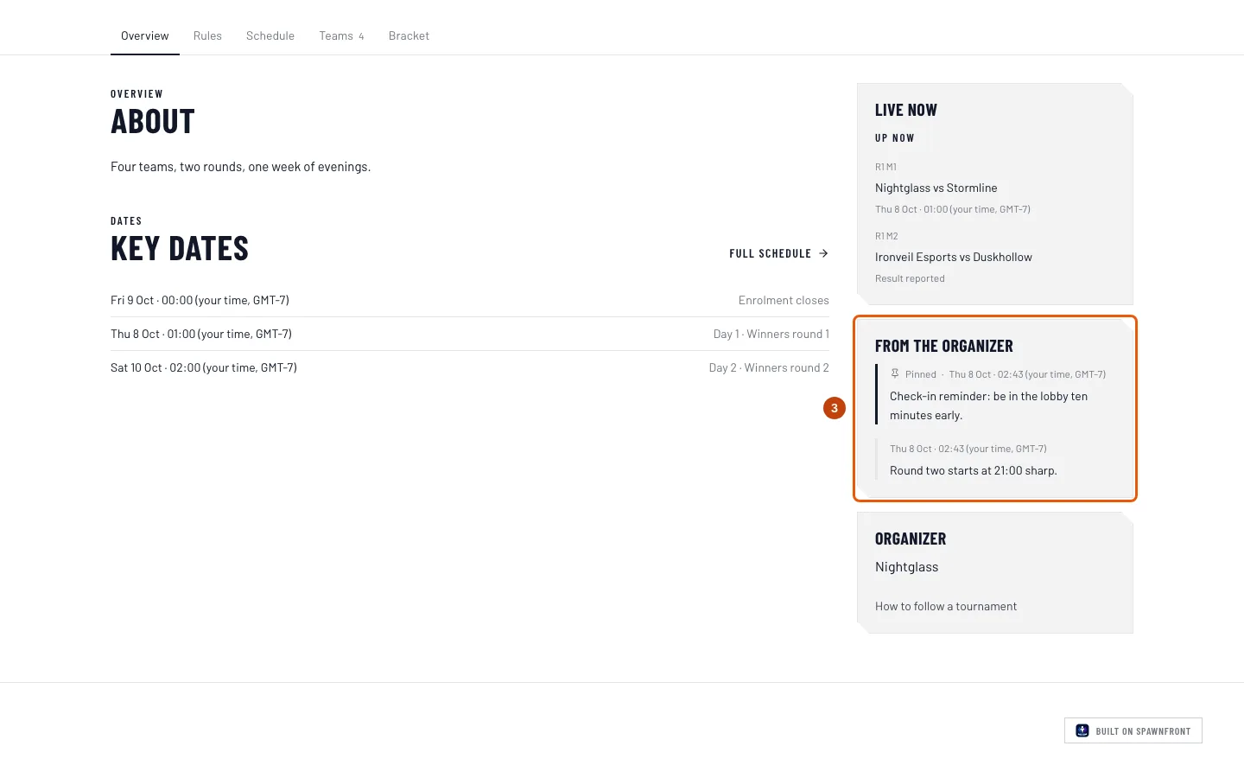Viewport: 1244px width, 778px height.
Task: Switch to the Rules tab
Action: click(x=207, y=35)
